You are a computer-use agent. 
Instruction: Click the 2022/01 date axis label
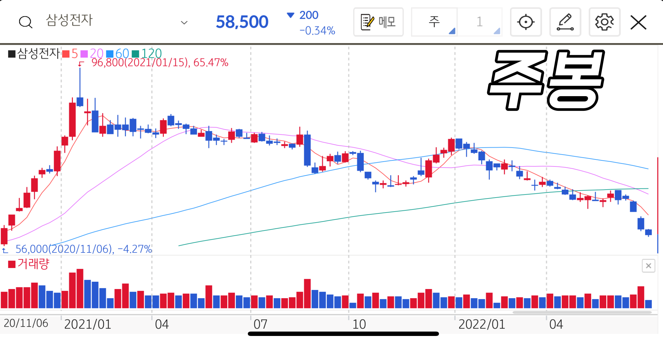482,324
